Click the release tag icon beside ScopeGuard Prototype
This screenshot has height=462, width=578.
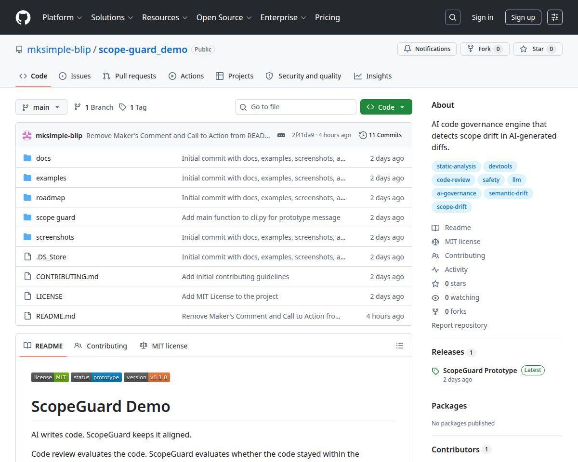coord(435,371)
